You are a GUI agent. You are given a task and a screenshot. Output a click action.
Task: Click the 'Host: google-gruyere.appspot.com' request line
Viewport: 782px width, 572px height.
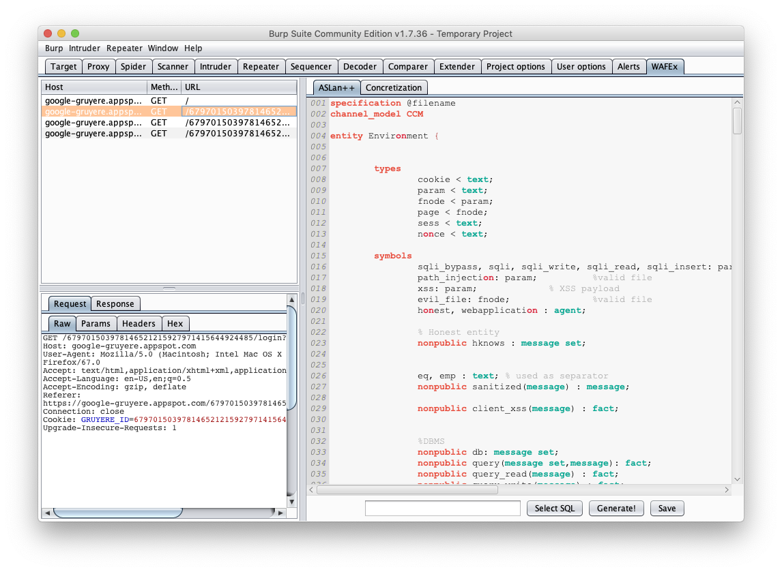click(119, 346)
